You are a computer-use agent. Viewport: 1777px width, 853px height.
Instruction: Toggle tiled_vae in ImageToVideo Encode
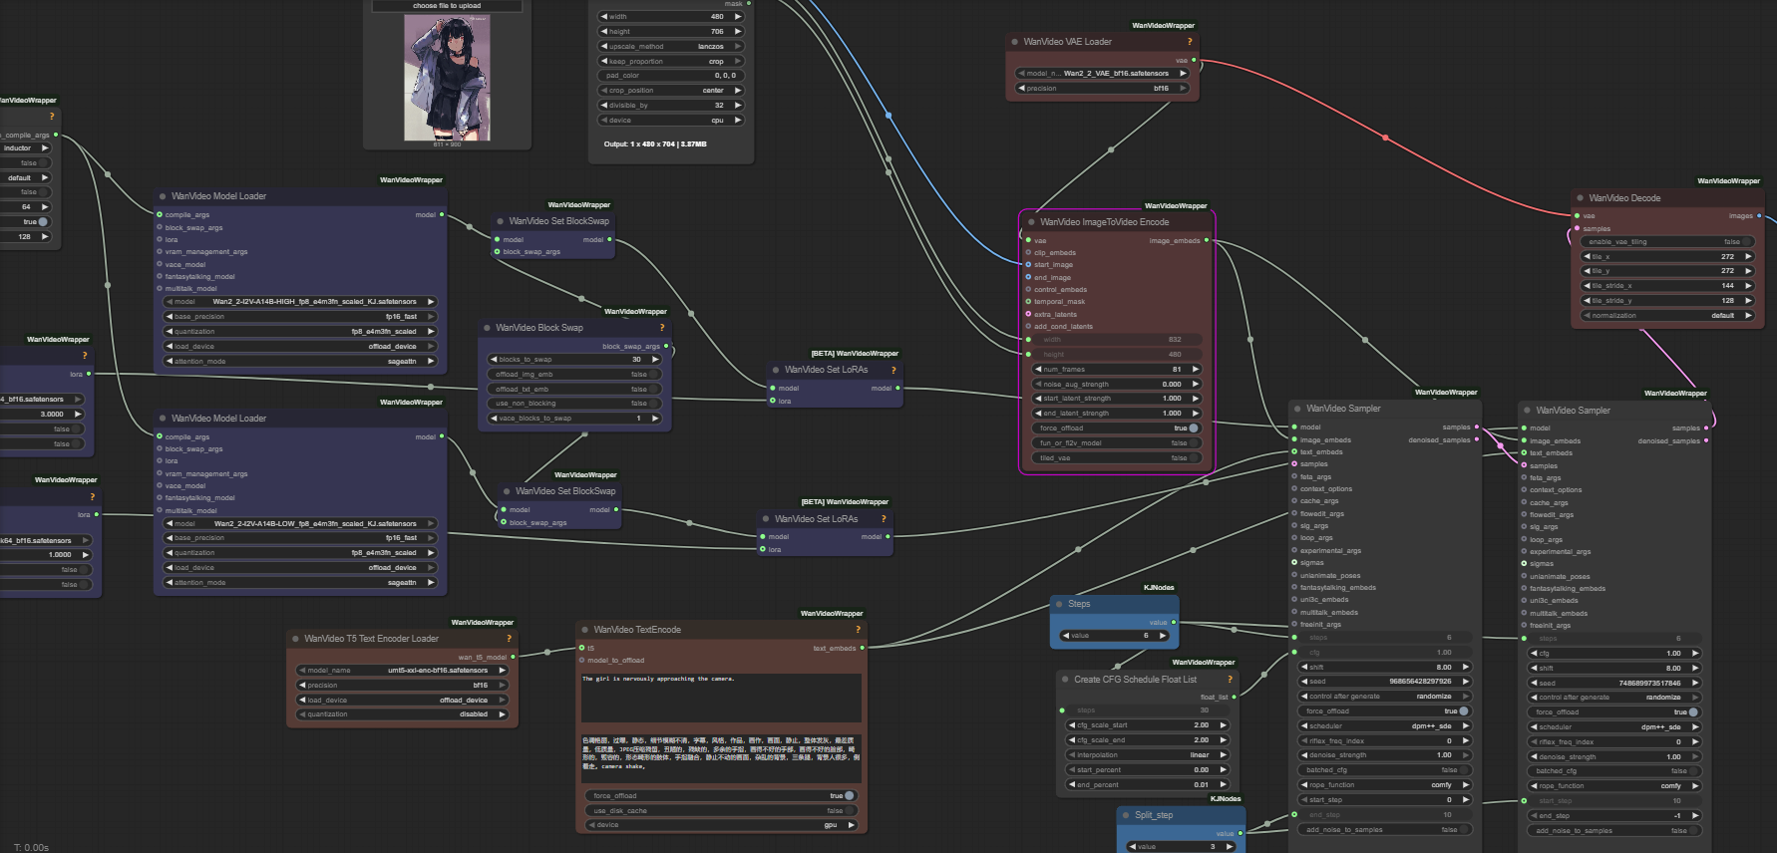point(1117,458)
